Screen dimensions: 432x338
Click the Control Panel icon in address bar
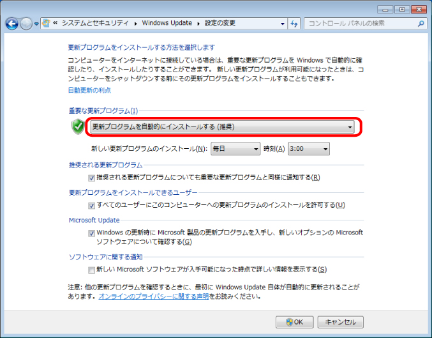point(47,23)
